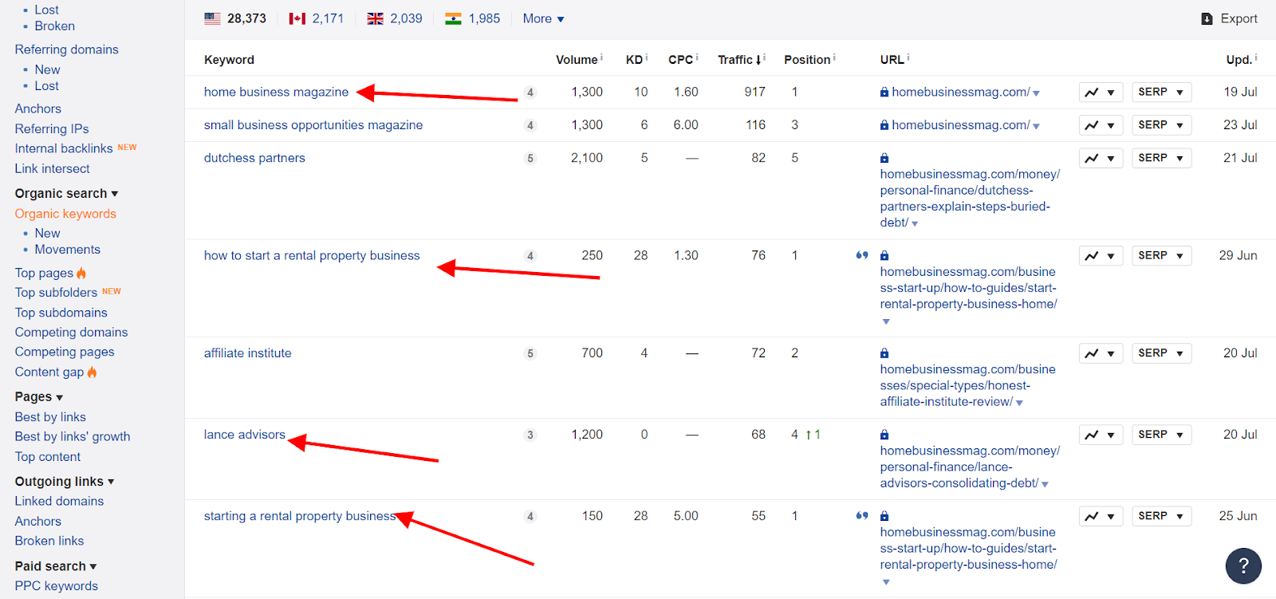Click the word count badge for dutchess partners
Viewport: 1276px width, 599px height.
pos(530,159)
